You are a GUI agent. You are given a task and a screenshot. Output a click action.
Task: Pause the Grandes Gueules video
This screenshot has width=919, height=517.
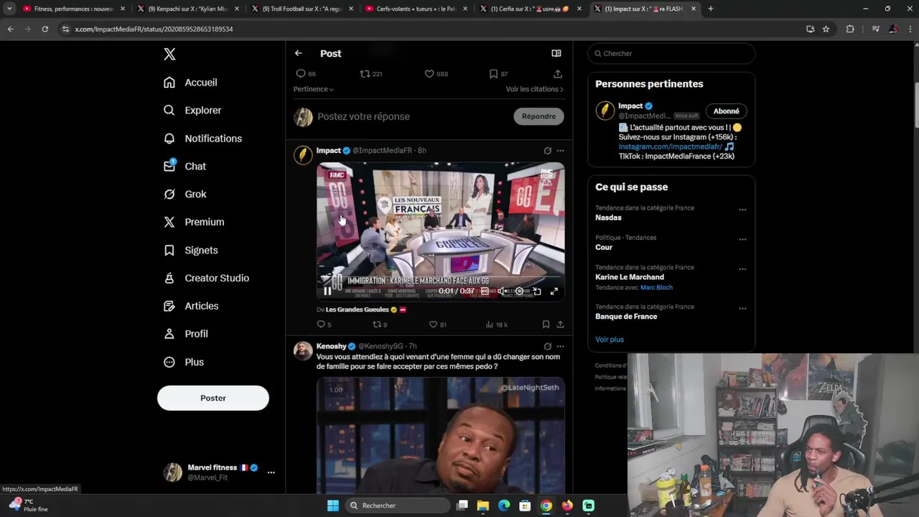327,292
